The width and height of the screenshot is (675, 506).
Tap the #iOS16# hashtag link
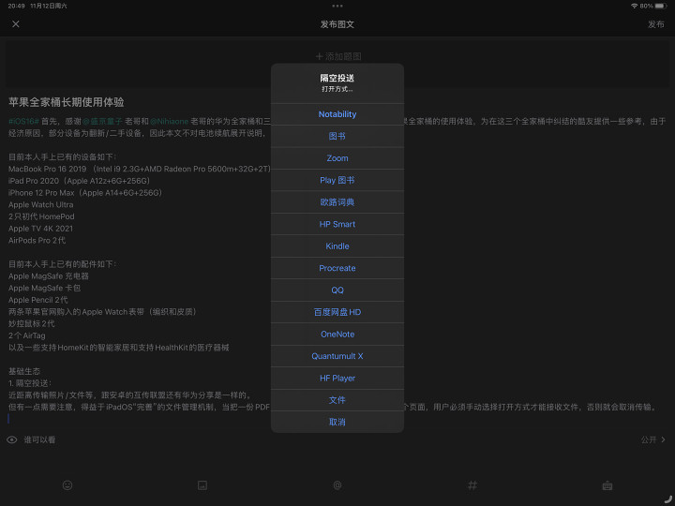click(23, 121)
